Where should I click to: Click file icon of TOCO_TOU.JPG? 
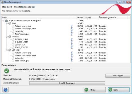pyautogui.click(x=13, y=47)
